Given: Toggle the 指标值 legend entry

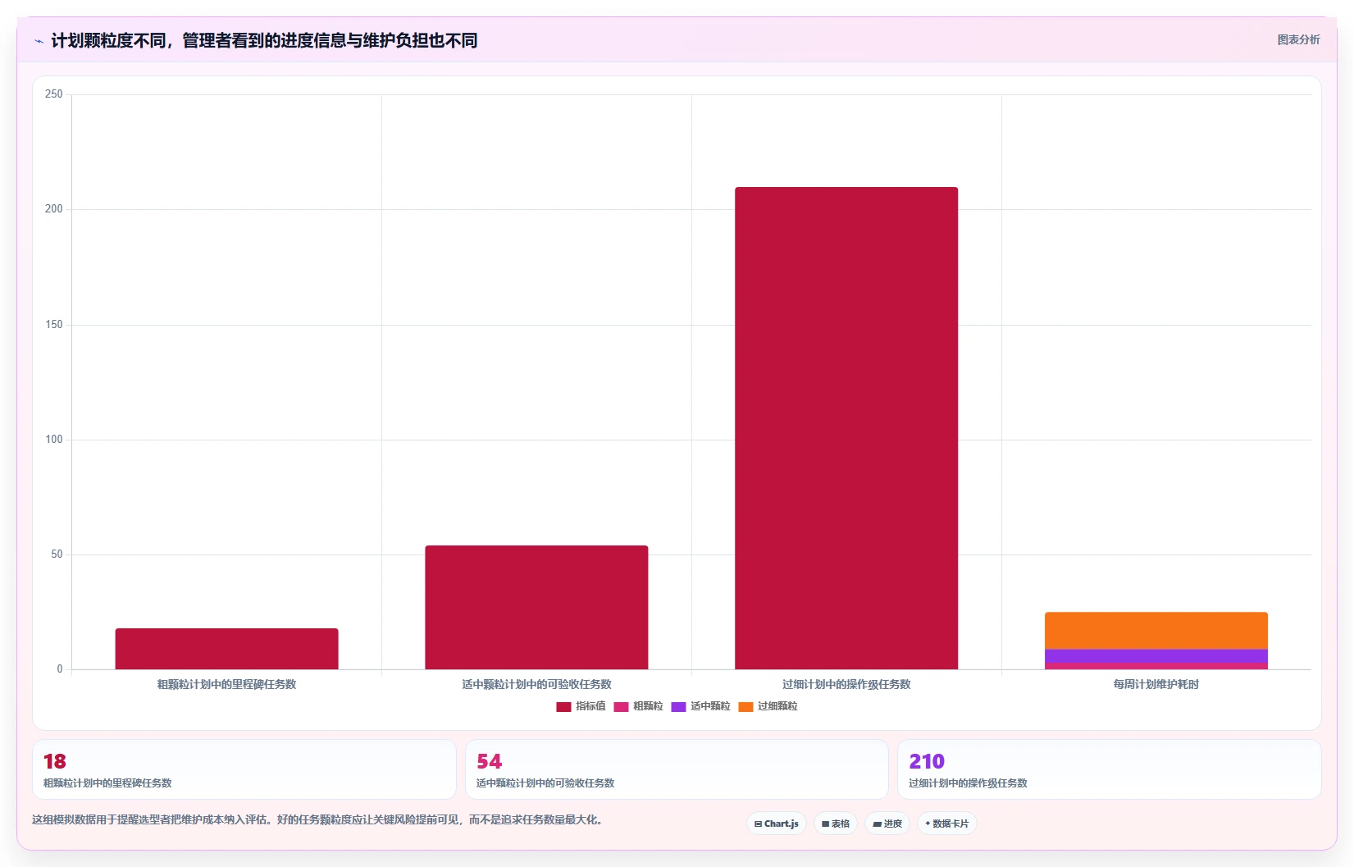Looking at the screenshot, I should click(x=581, y=706).
